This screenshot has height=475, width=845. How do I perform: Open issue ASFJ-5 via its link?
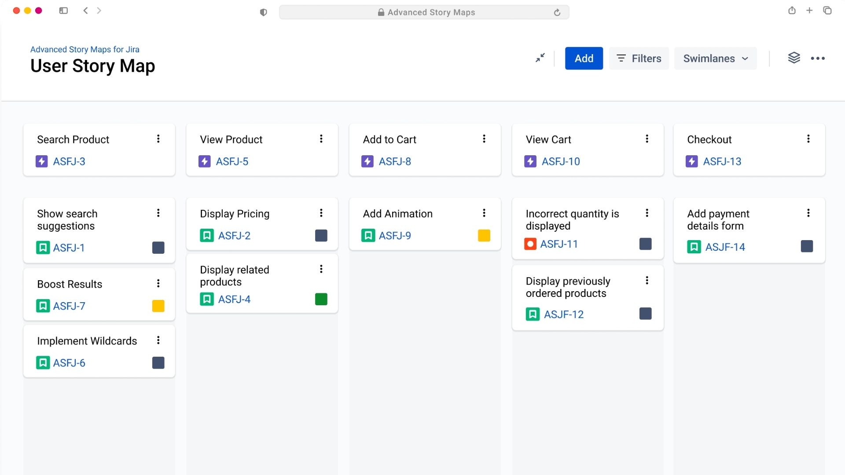click(x=231, y=161)
